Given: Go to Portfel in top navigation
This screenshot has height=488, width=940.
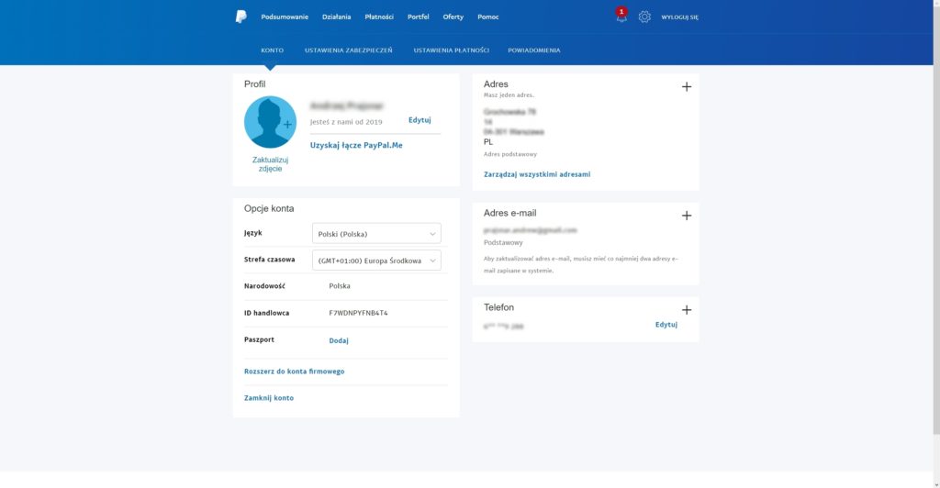Looking at the screenshot, I should tap(418, 17).
